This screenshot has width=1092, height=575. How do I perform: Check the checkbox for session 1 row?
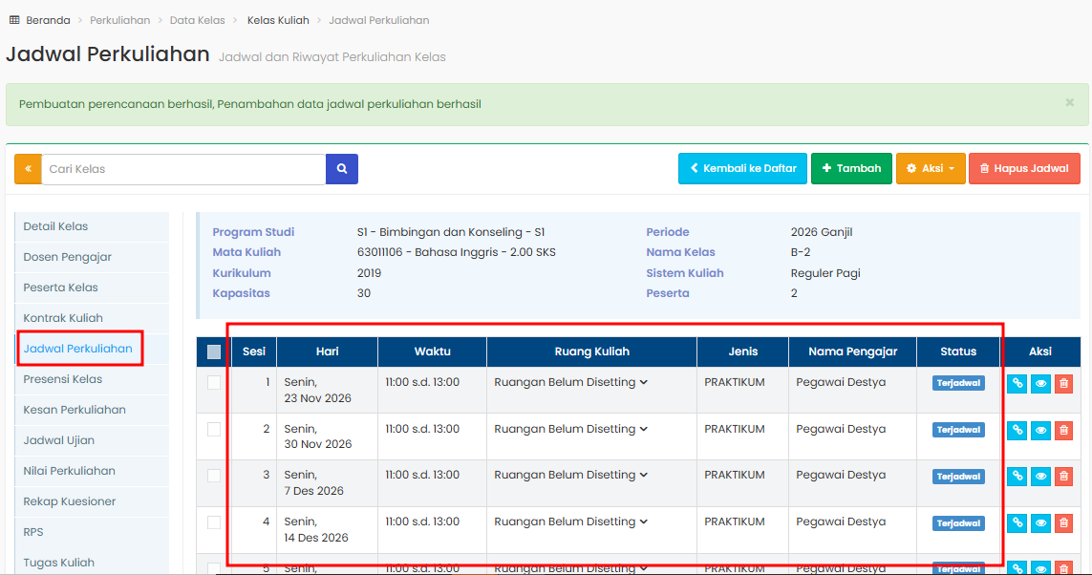214,383
